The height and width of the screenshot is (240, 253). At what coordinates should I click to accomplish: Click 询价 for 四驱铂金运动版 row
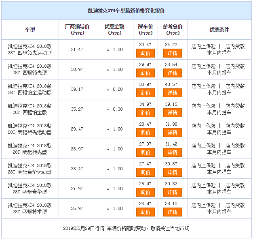click(145, 93)
